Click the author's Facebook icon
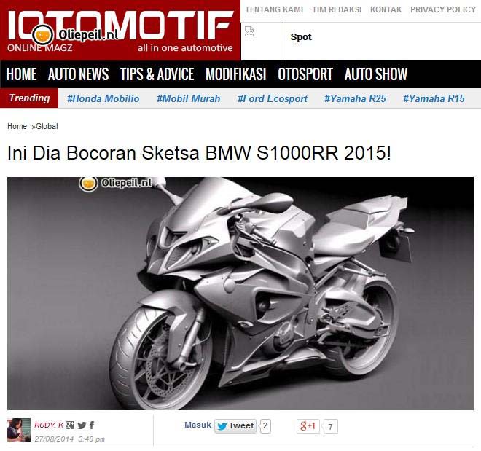Screen dimensions: 481x451 [x=92, y=425]
